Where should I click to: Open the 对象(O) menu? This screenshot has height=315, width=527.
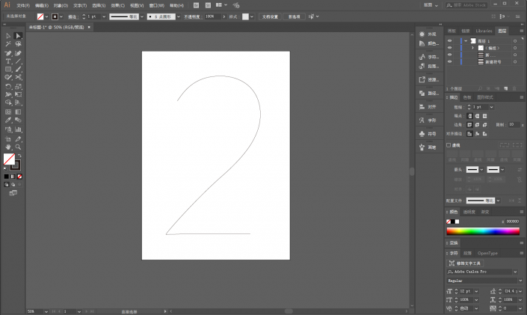(61, 5)
